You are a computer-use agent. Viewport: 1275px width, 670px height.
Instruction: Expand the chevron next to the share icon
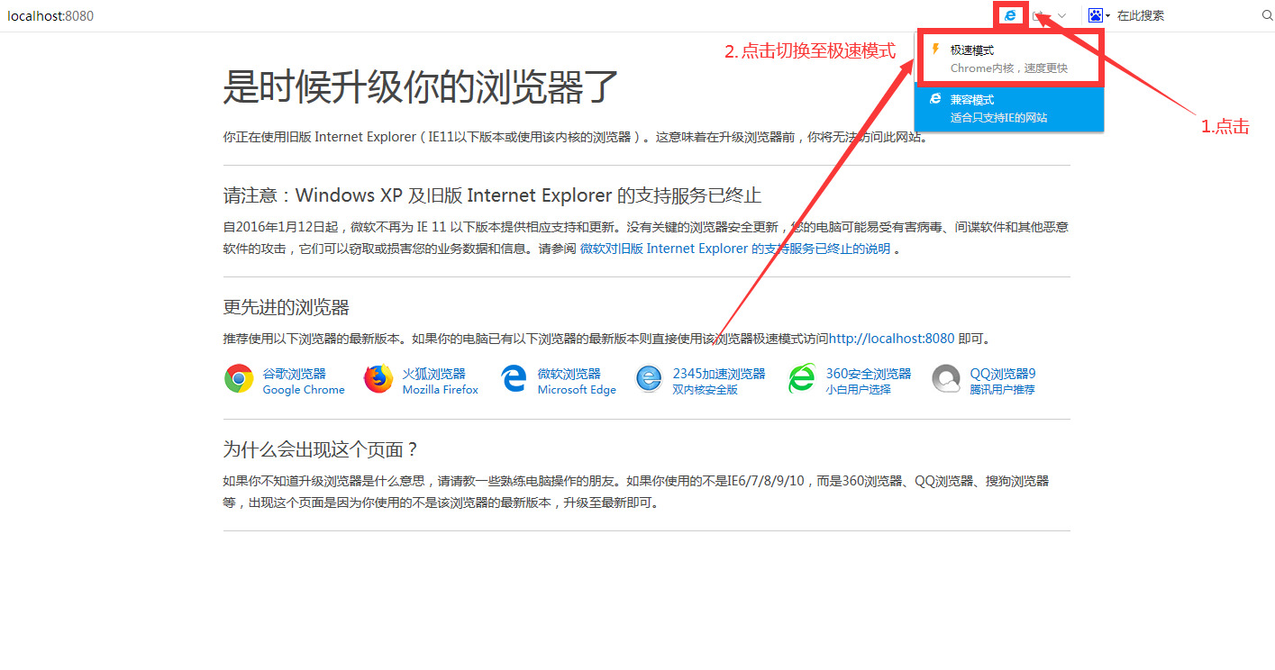1062,15
